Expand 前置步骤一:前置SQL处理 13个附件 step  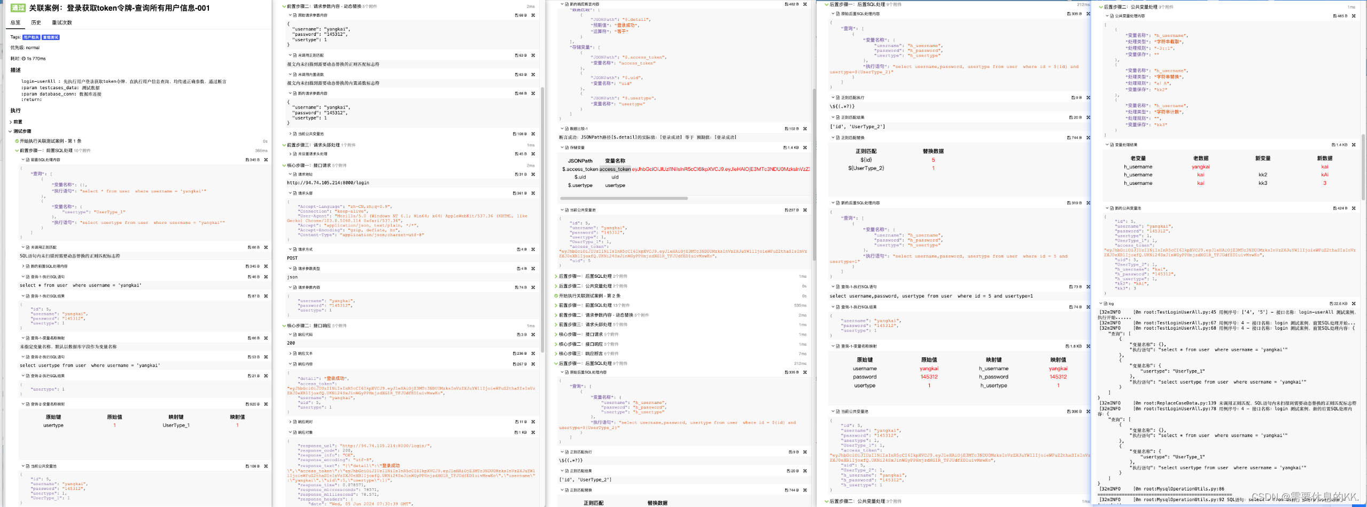click(556, 306)
